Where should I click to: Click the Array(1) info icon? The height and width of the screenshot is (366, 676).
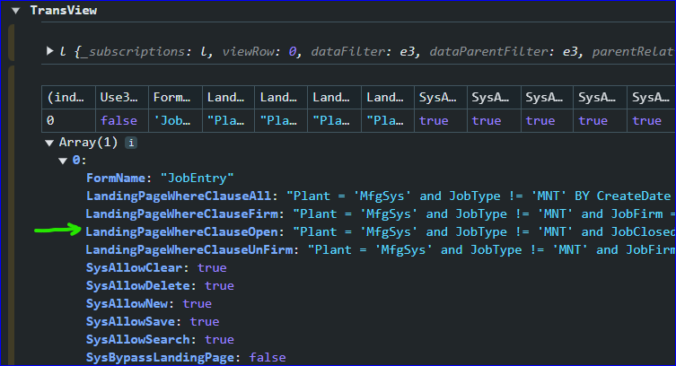click(131, 143)
